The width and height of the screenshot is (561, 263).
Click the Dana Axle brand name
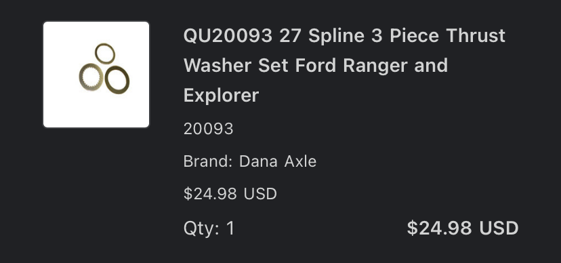278,161
